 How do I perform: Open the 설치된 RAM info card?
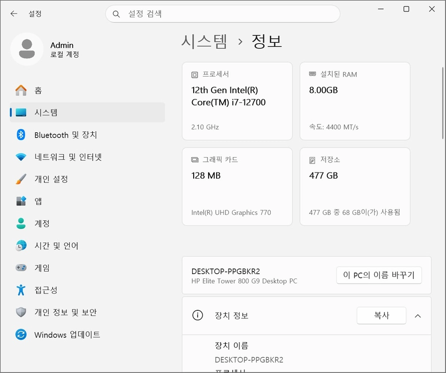pyautogui.click(x=355, y=101)
